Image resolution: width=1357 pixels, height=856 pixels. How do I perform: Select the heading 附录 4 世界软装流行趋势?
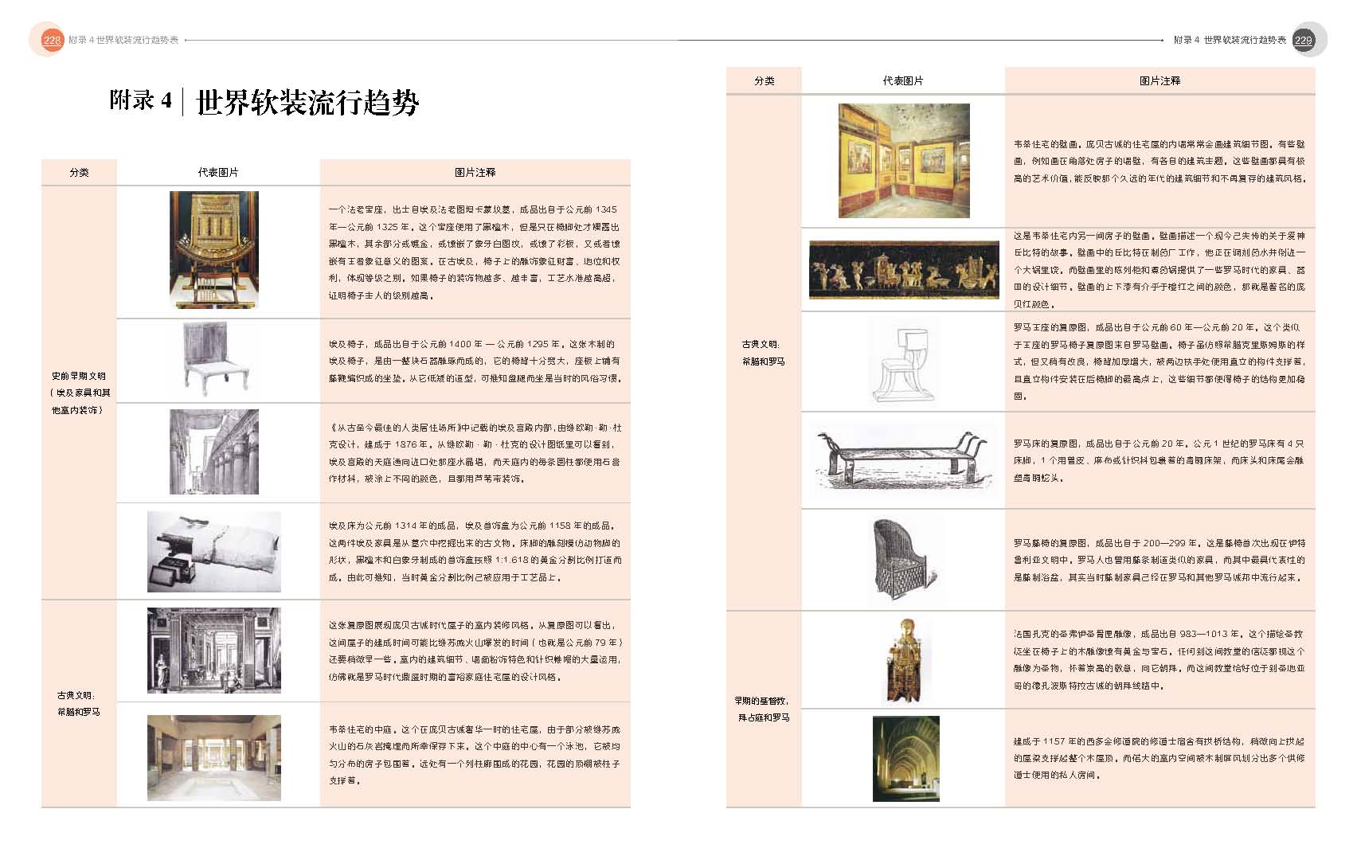pos(264,101)
